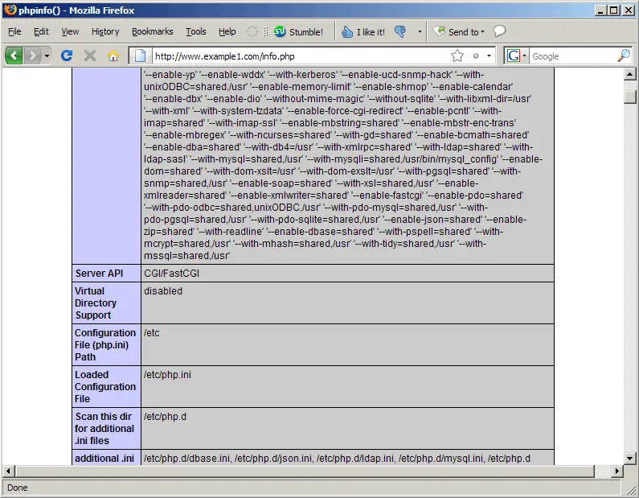Bookmark this page with the star icon
Screen dimensions: 639x498
tap(457, 56)
